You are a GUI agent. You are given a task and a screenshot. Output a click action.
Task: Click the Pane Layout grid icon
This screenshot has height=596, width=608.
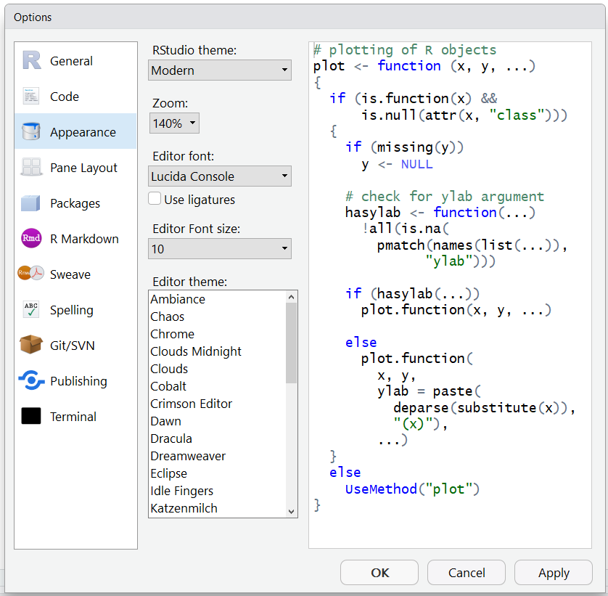[31, 168]
